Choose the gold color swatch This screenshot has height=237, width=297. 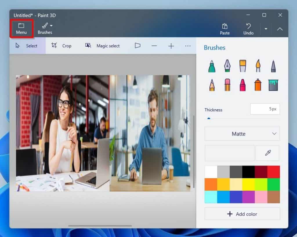(x=223, y=185)
